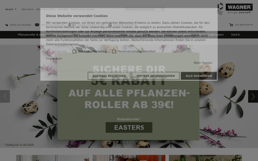The image size is (258, 161).
Task: Click the Weitere Informationen button
Action: pos(156,76)
